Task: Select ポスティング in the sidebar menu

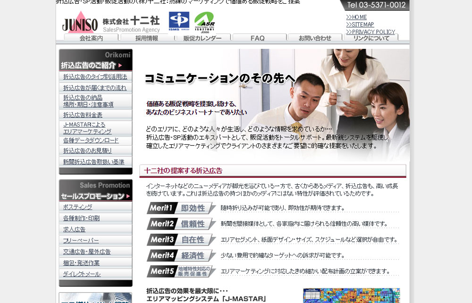Action: [x=78, y=207]
